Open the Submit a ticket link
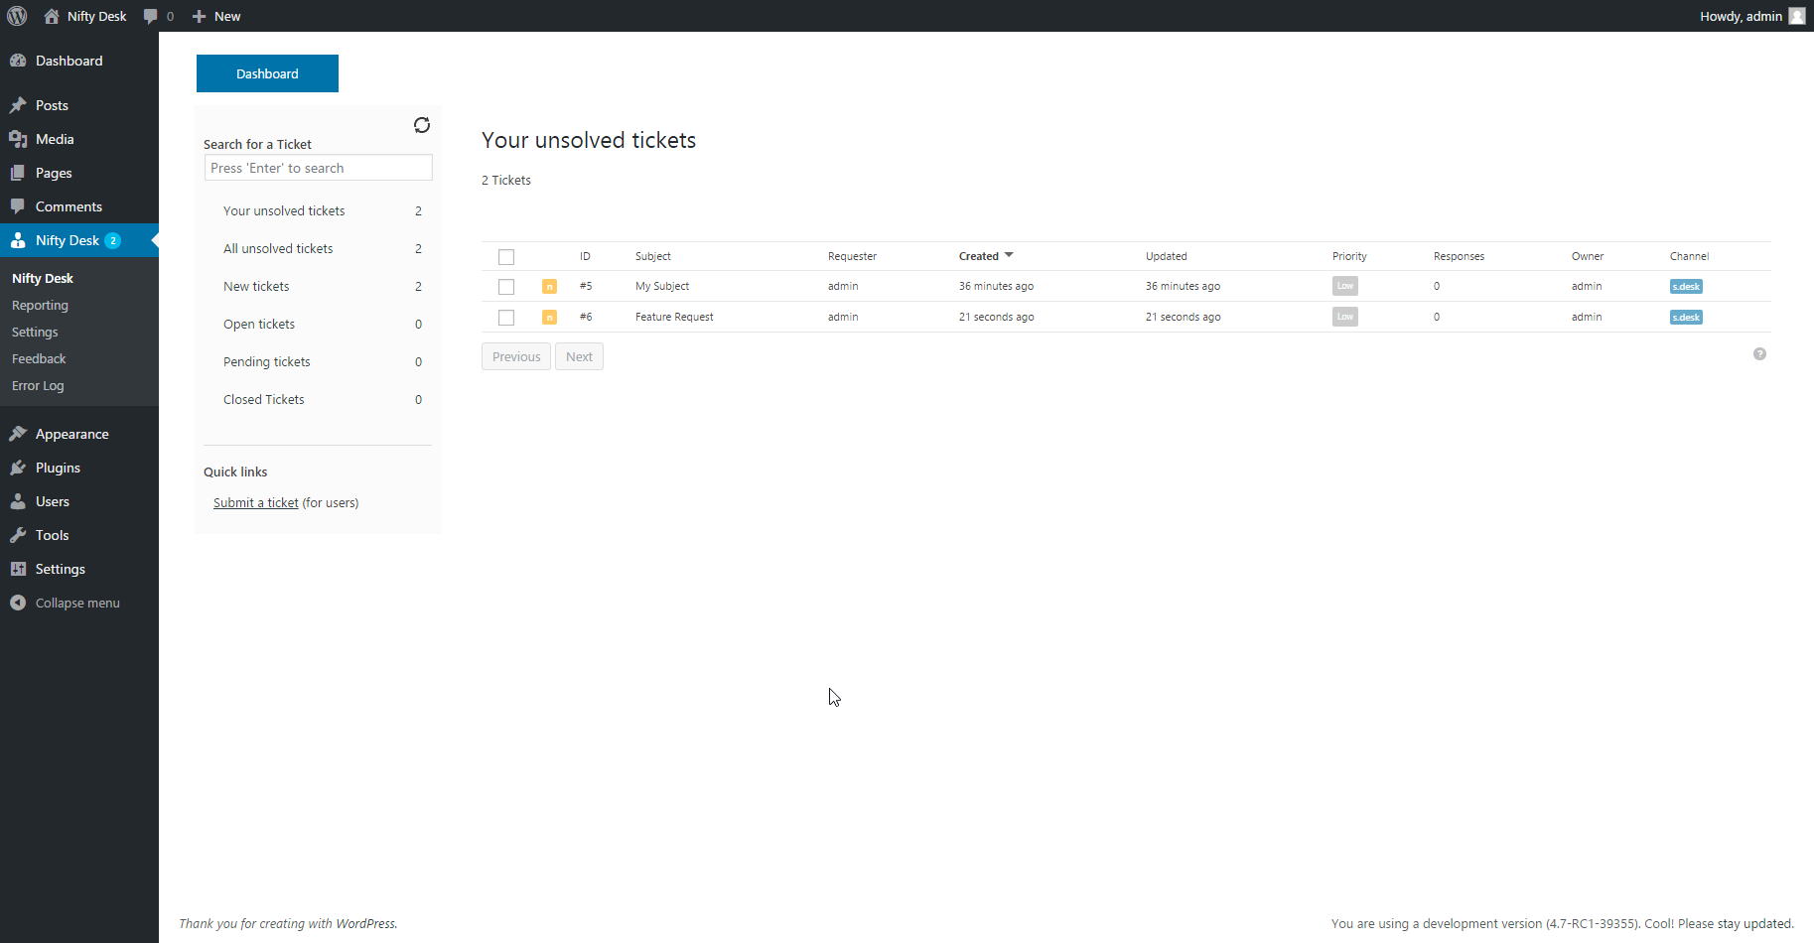 tap(256, 503)
